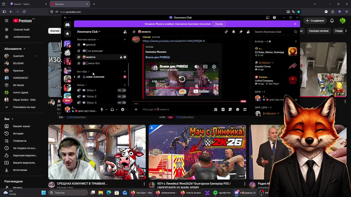The image size is (351, 197).
Task: Open Channel Audit in YouTube sidebar
Action: click(x=22, y=30)
